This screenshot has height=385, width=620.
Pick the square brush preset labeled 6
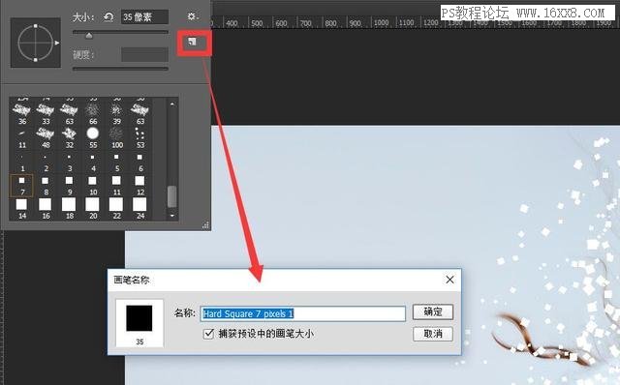pos(139,162)
